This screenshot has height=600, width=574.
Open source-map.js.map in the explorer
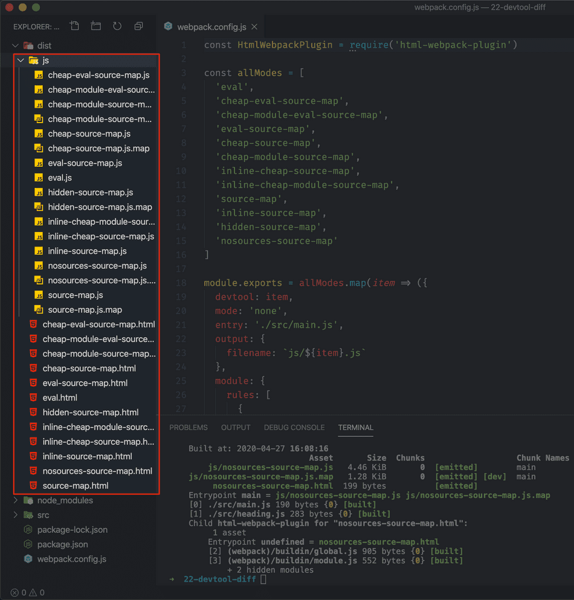(x=85, y=310)
